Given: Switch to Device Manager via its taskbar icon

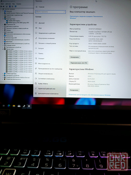Looking at the screenshot, I should 24,106.
